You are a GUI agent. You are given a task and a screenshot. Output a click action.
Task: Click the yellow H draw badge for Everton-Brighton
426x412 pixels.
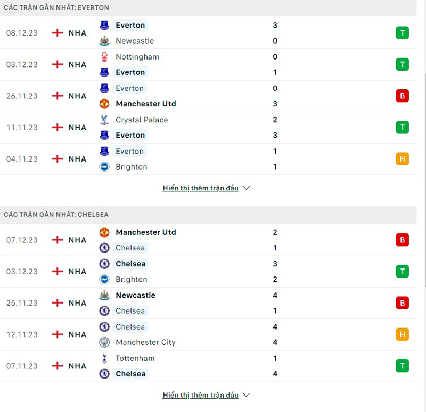402,158
